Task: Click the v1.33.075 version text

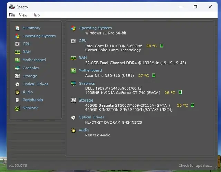Action: coord(18,166)
